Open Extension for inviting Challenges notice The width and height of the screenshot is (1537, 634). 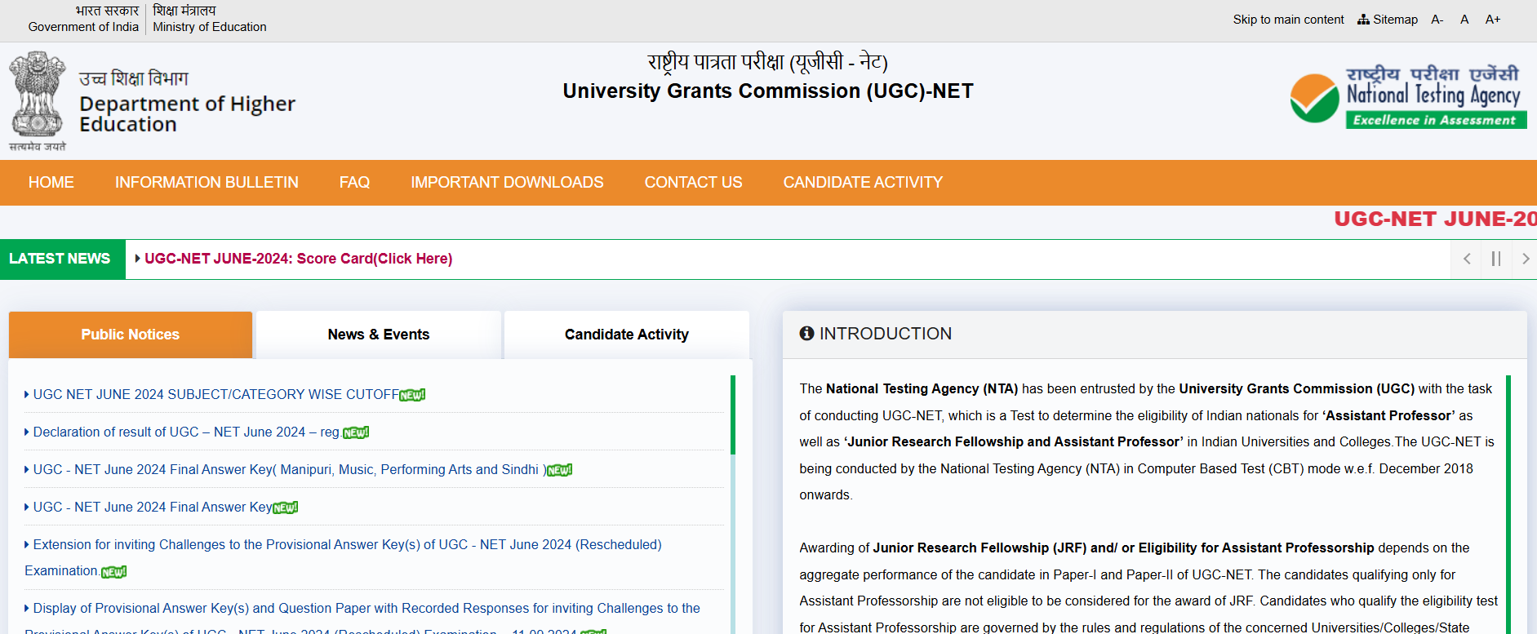coord(343,557)
